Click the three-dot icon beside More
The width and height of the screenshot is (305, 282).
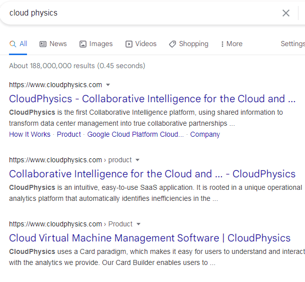click(x=222, y=44)
